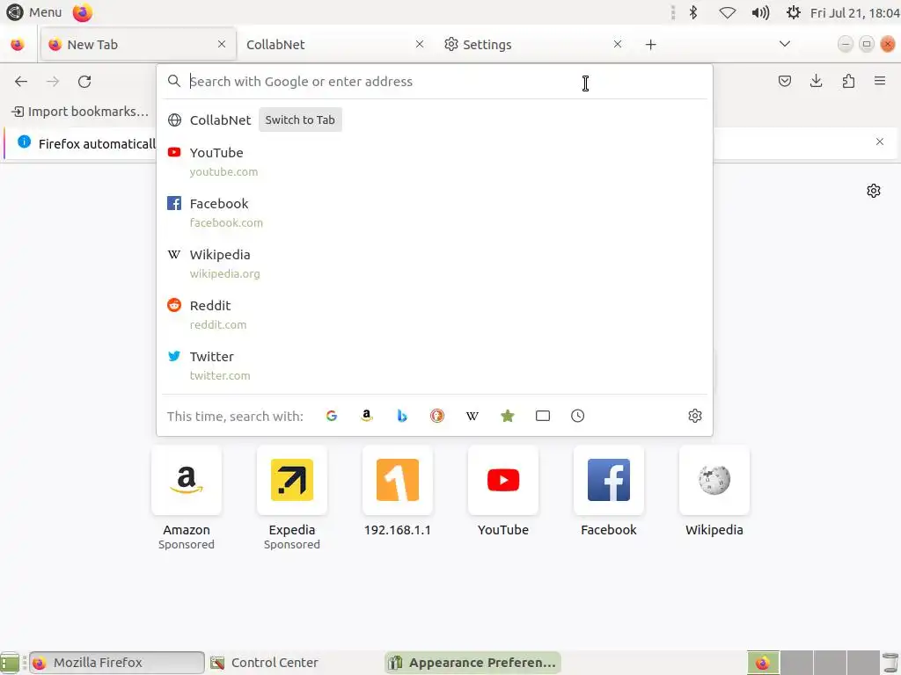
Task: Switch to the New Tab tab
Action: click(x=138, y=44)
